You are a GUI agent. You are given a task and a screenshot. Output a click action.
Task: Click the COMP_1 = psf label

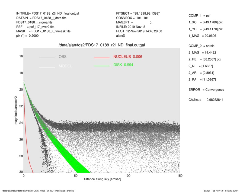(199, 16)
